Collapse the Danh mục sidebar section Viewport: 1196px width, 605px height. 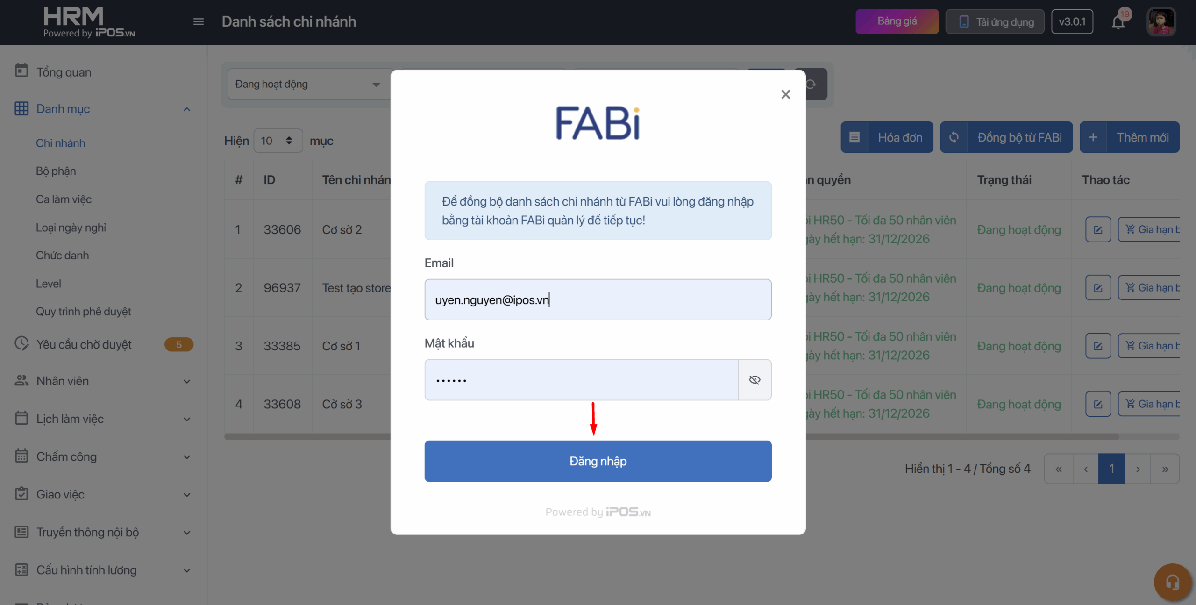click(x=186, y=109)
